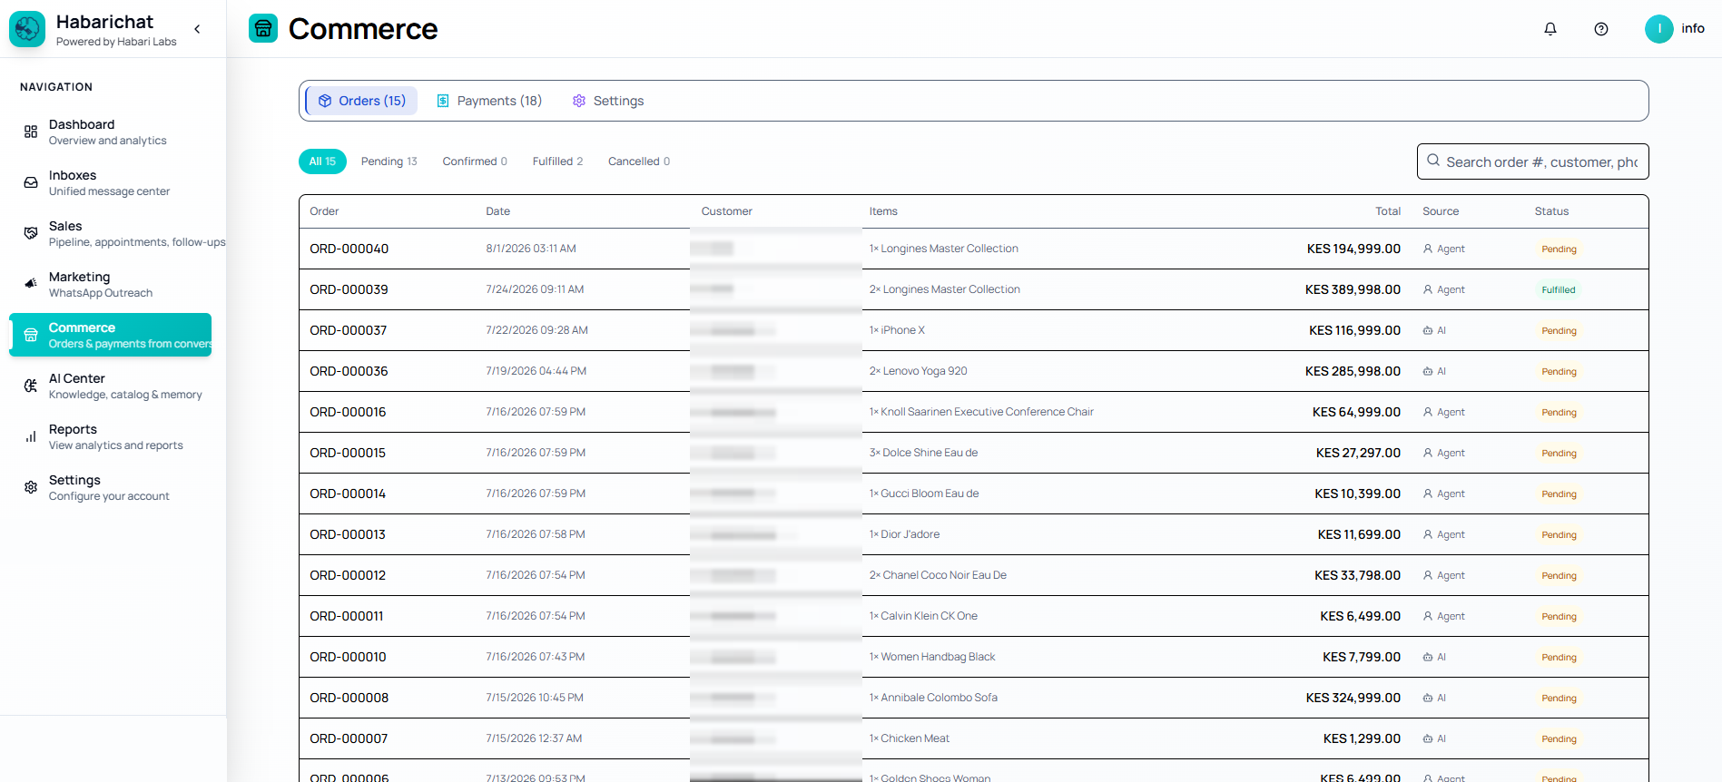Screen dimensions: 1722x782
Task: Click the Customer column header
Action: pos(726,211)
